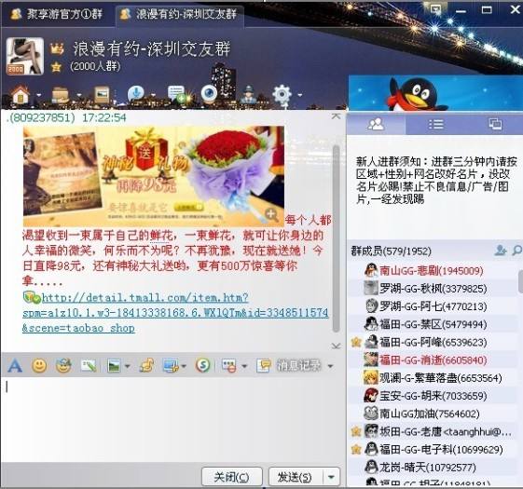This screenshot has height=489, width=523.
Task: Click the screen capture icon
Action: coord(171,366)
